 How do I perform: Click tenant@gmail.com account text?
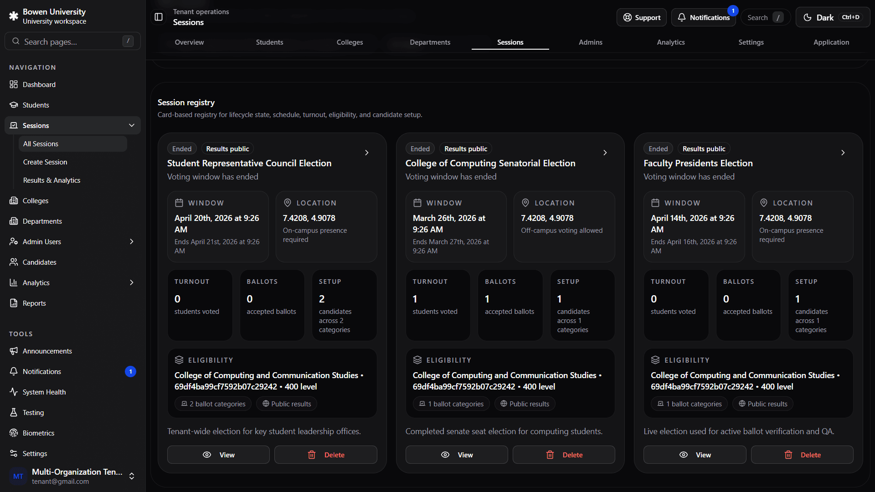coord(60,482)
